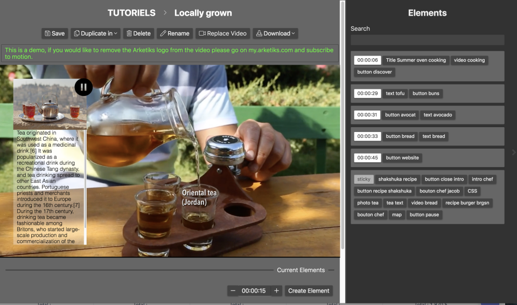Click the TUTORIELS breadcrumb link
Image resolution: width=517 pixels, height=305 pixels.
coord(131,13)
